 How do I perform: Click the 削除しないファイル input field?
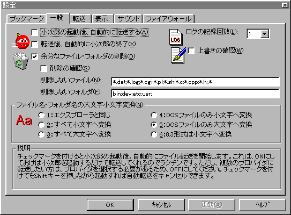(196, 82)
